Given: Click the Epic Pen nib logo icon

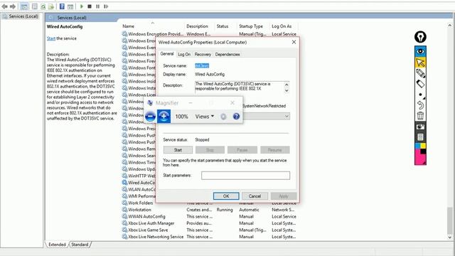Looking at the screenshot, I should [420, 37].
